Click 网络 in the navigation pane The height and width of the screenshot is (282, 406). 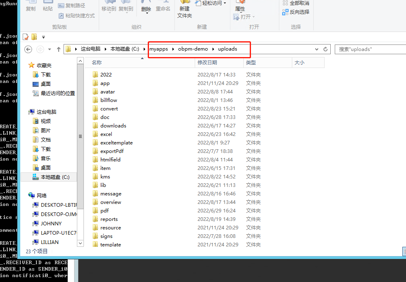point(41,195)
